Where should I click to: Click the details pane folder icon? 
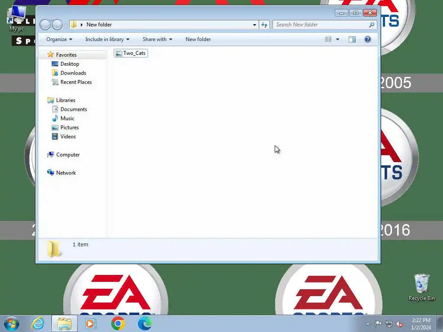click(54, 249)
